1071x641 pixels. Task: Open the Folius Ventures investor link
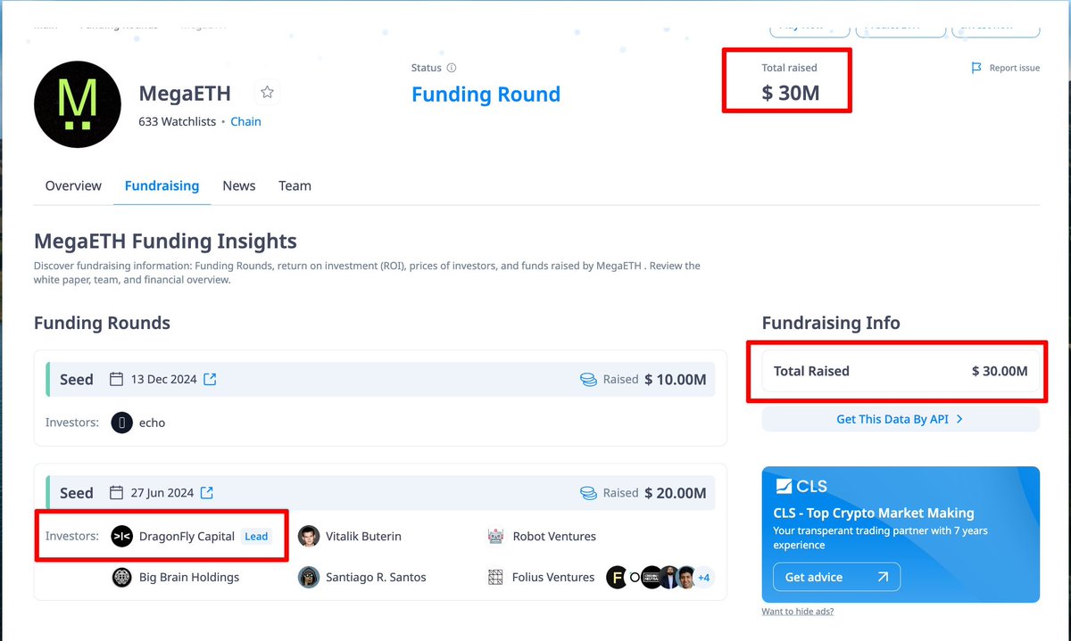pos(553,577)
